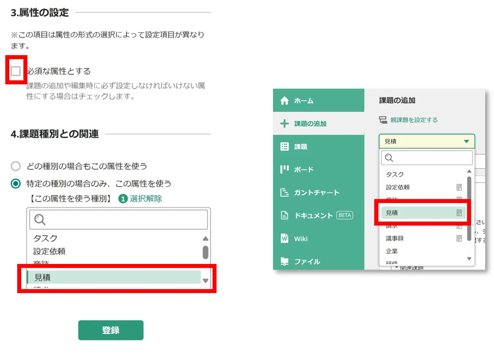Select 特定の種別の場合のみ radio button
494x354 pixels.
(16, 183)
